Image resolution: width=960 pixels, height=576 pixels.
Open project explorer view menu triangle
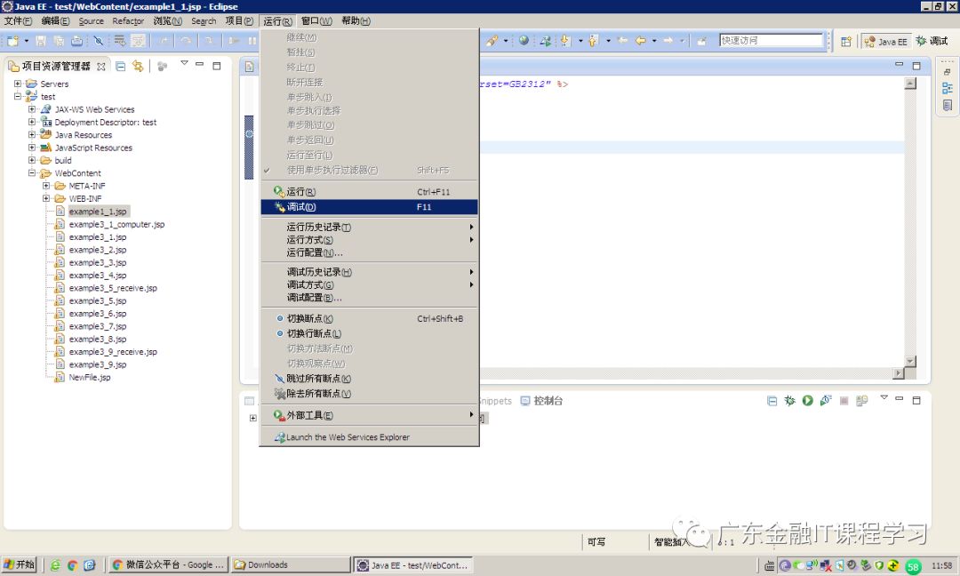click(184, 63)
